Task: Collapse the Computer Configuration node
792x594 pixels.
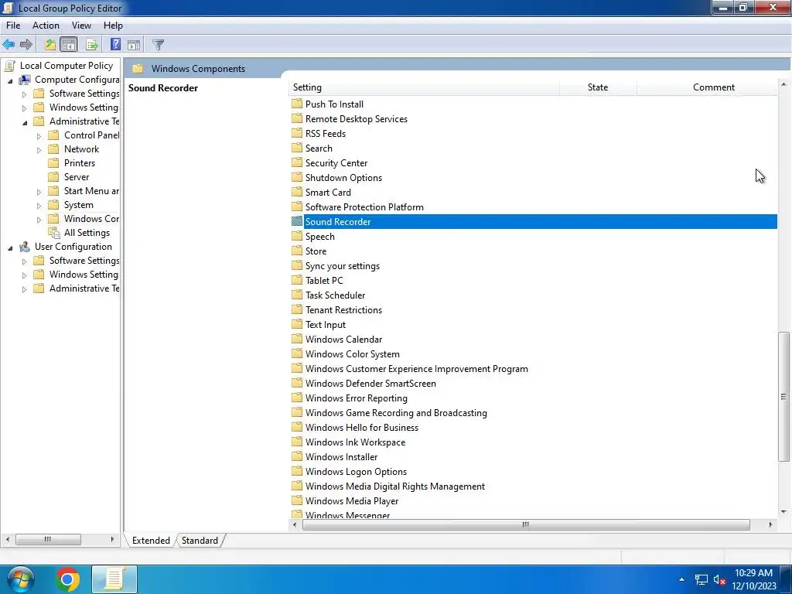Action: coord(10,80)
